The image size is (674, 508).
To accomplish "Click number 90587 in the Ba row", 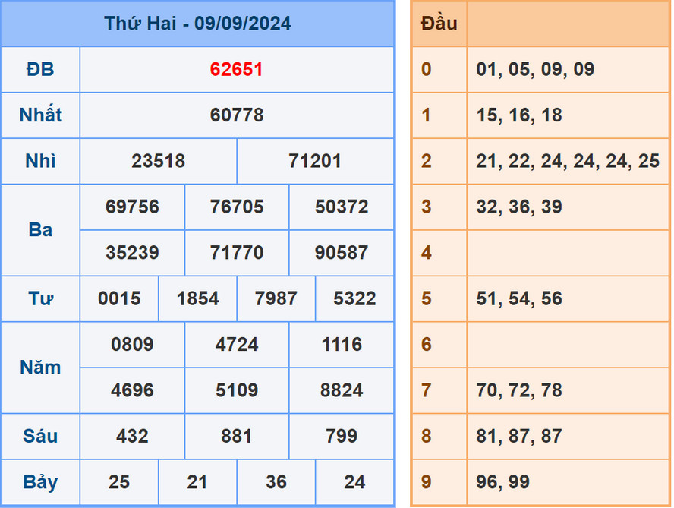I will pos(341,253).
